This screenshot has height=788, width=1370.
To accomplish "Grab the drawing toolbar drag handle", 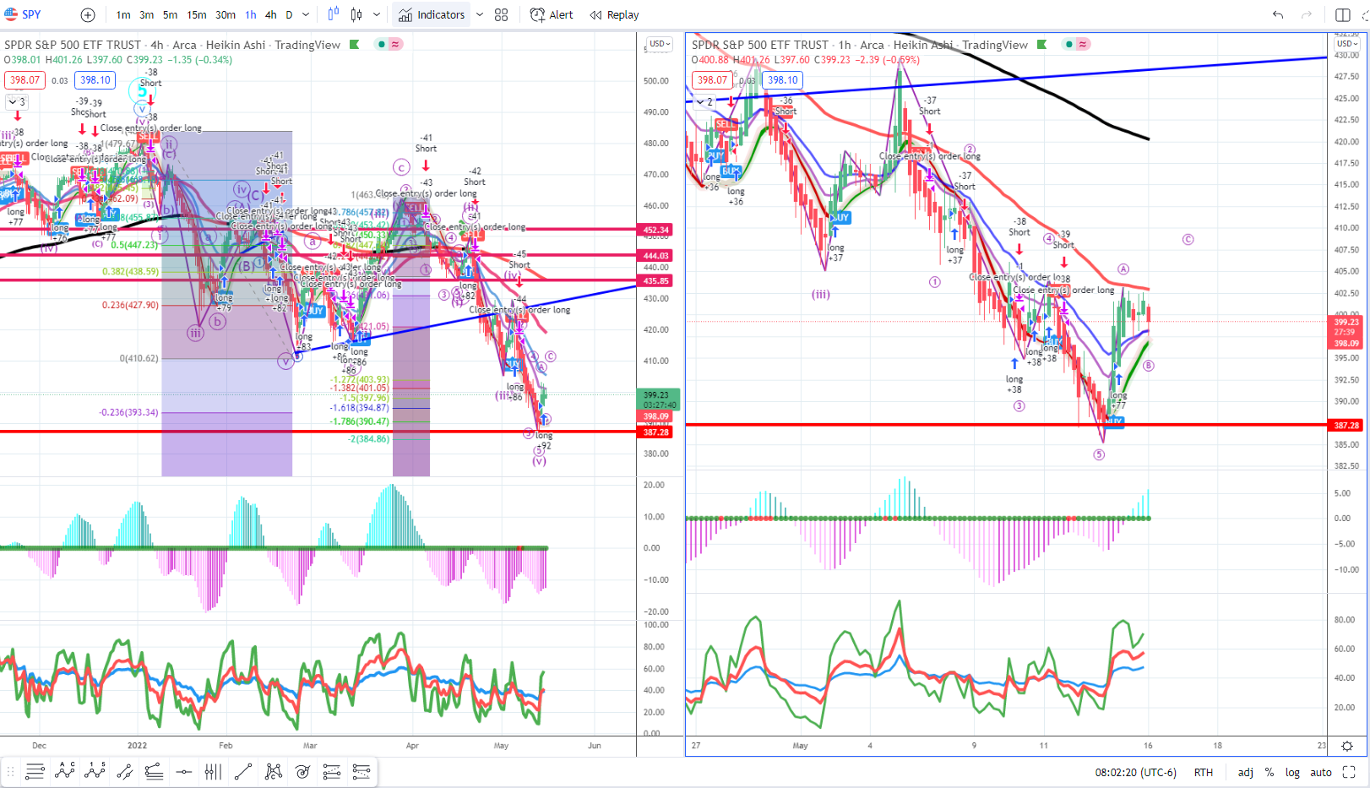I will coord(11,771).
